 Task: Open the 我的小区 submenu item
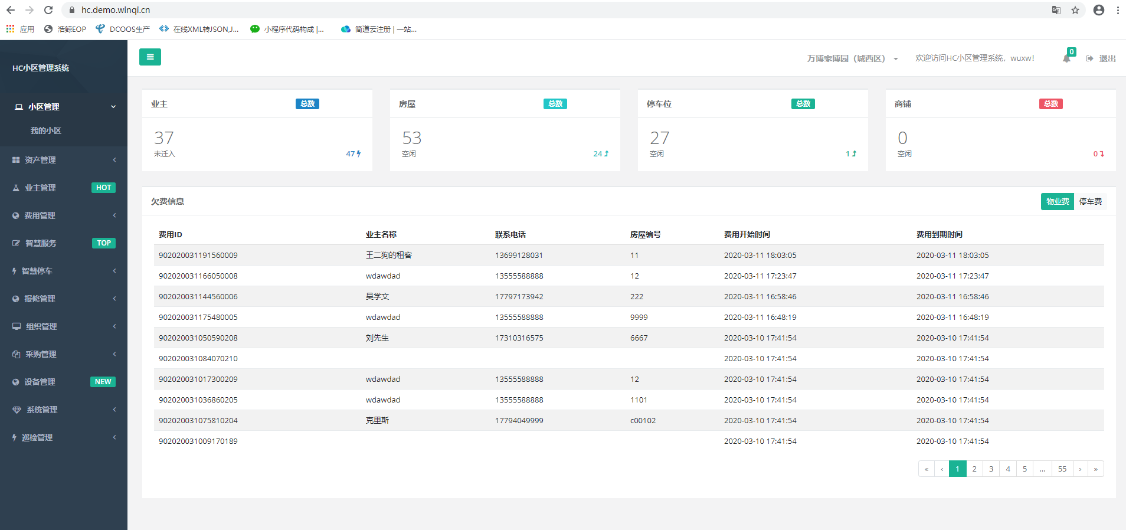pos(46,130)
